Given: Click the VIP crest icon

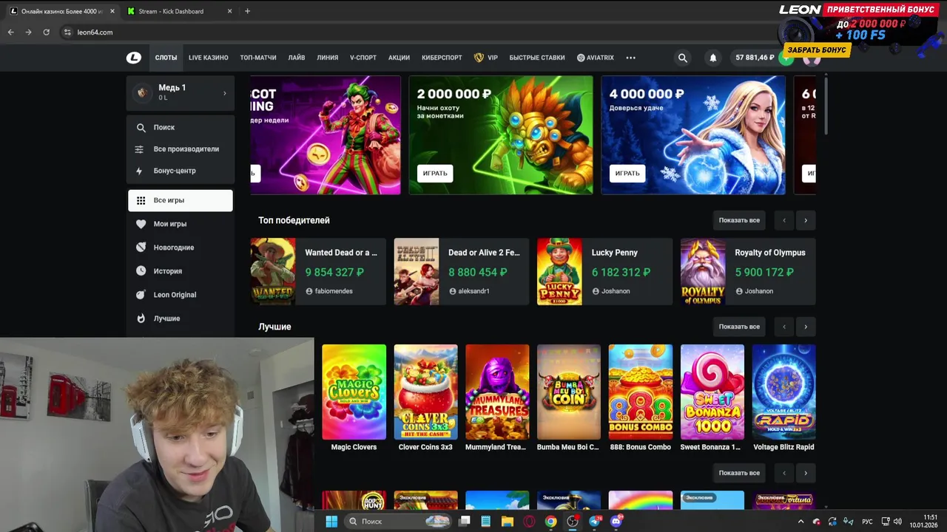Looking at the screenshot, I should tap(479, 58).
